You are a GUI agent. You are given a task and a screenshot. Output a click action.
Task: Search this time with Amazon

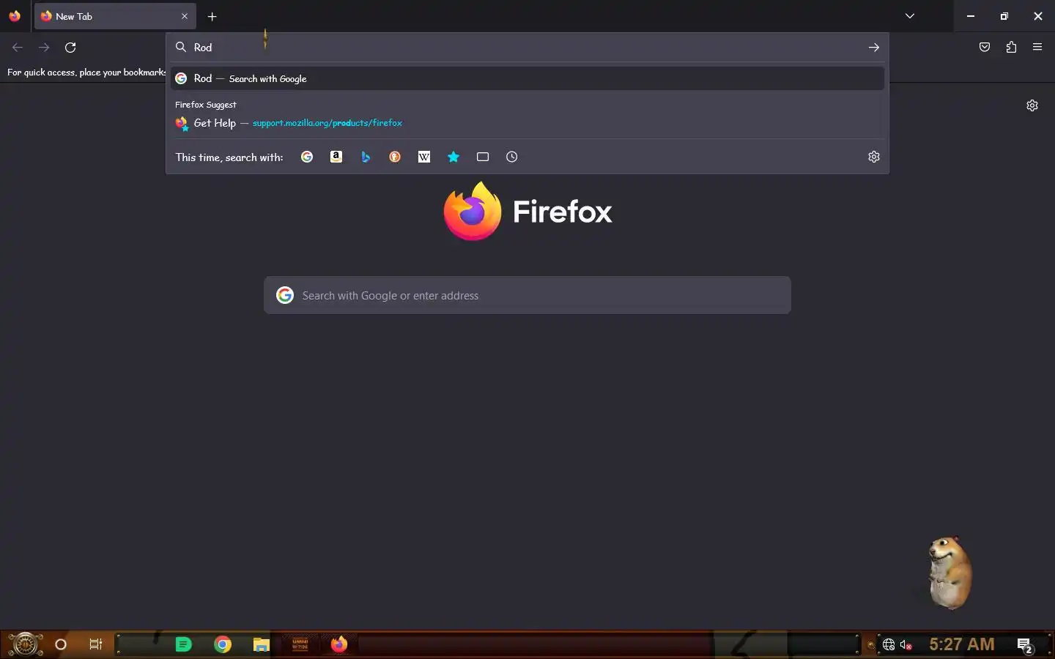tap(336, 157)
